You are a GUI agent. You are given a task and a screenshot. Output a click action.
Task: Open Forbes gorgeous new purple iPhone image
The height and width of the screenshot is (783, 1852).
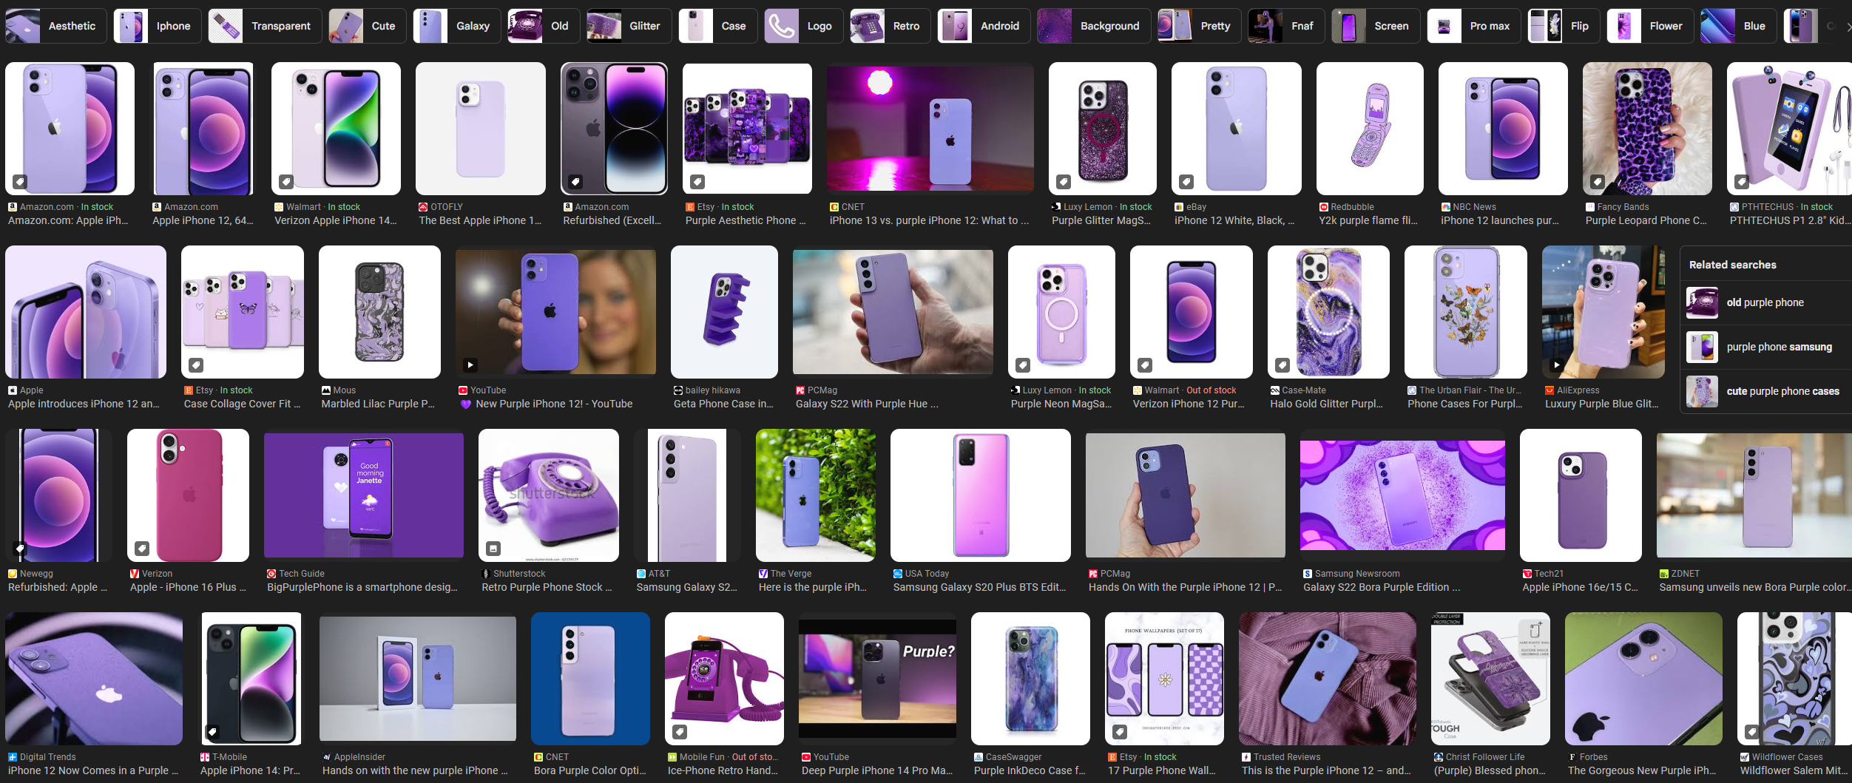1643,679
